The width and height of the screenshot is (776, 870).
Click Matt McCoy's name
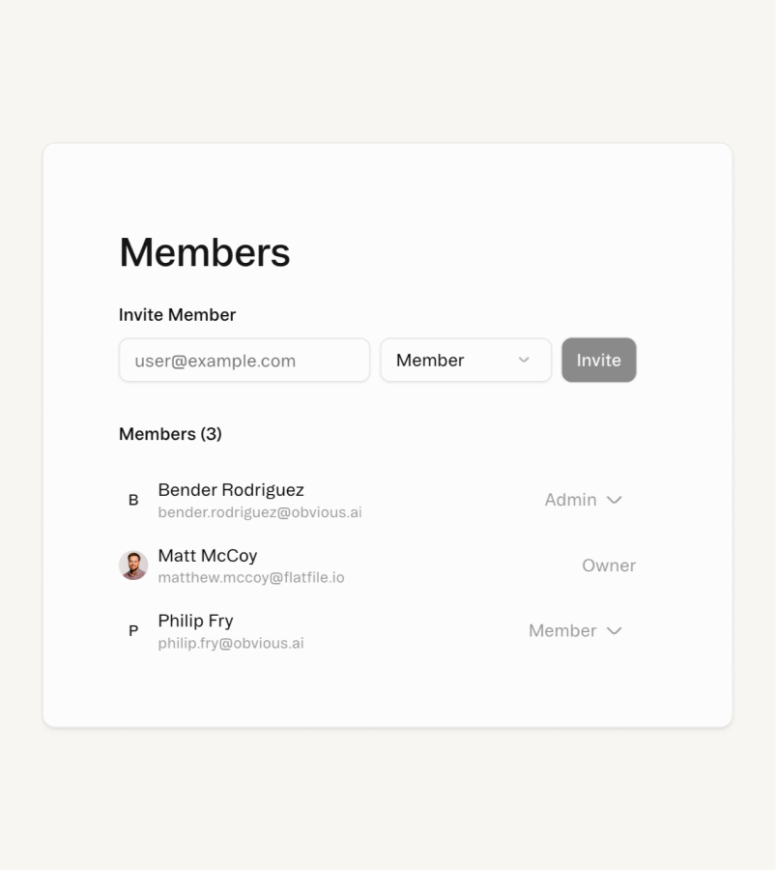[x=208, y=555]
